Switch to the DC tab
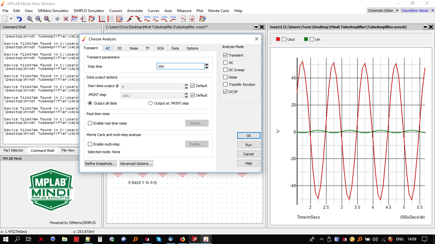The height and width of the screenshot is (244, 435). coord(120,48)
